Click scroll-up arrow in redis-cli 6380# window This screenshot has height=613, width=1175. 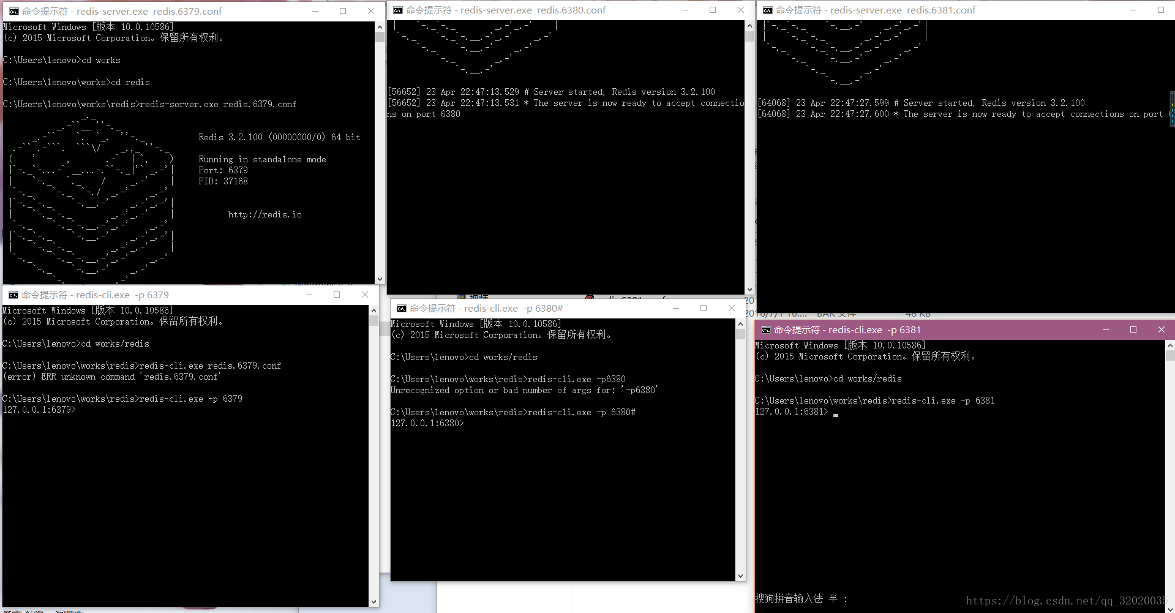[x=740, y=324]
